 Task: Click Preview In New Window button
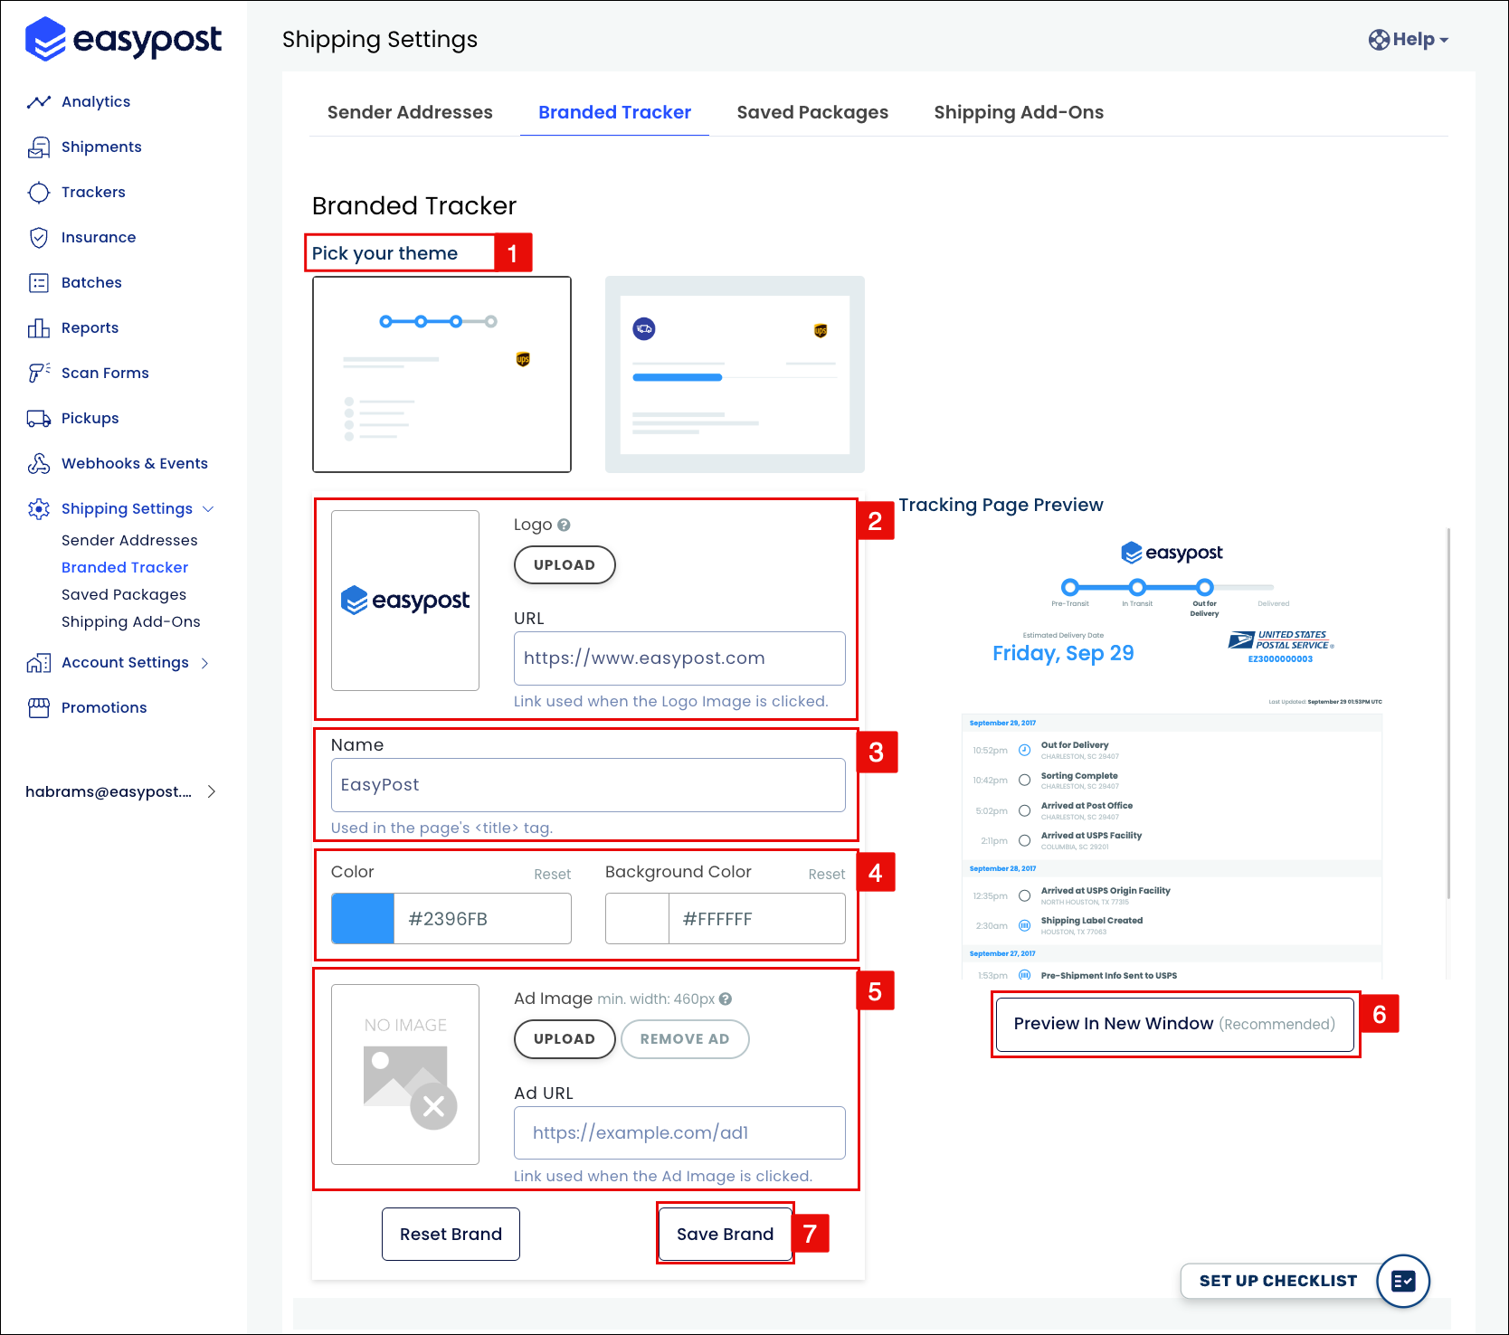[x=1174, y=1024]
